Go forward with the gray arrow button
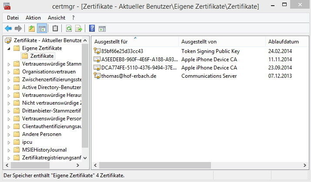 [x=18, y=29]
